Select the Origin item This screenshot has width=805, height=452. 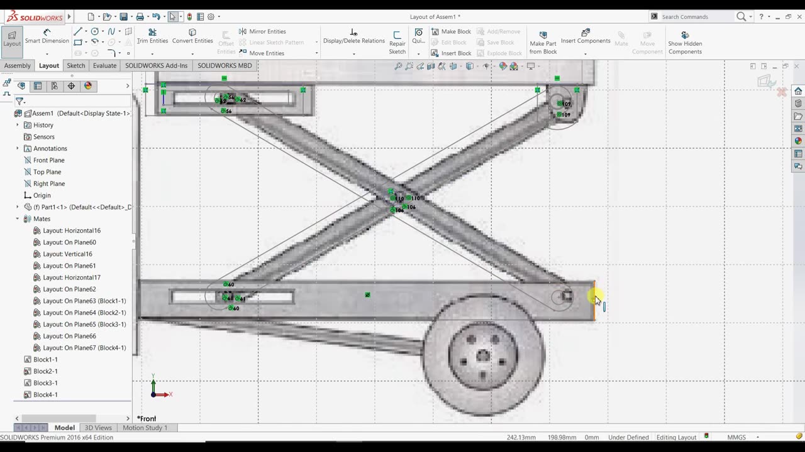pyautogui.click(x=36, y=195)
